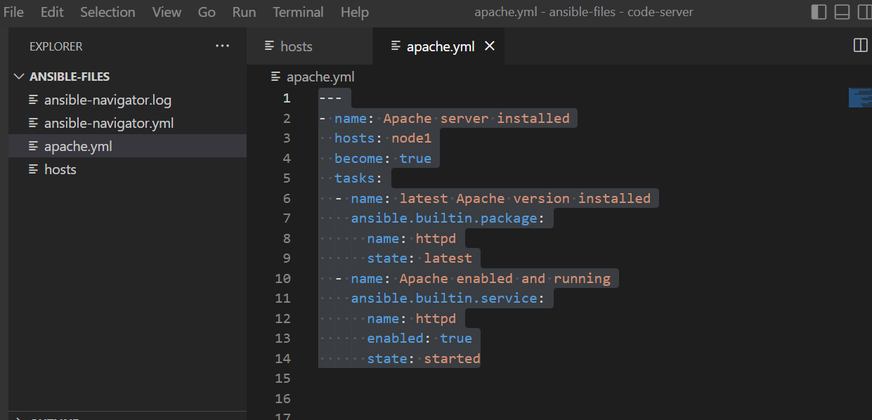Open the Terminal menu
The height and width of the screenshot is (420, 872).
pyautogui.click(x=298, y=12)
